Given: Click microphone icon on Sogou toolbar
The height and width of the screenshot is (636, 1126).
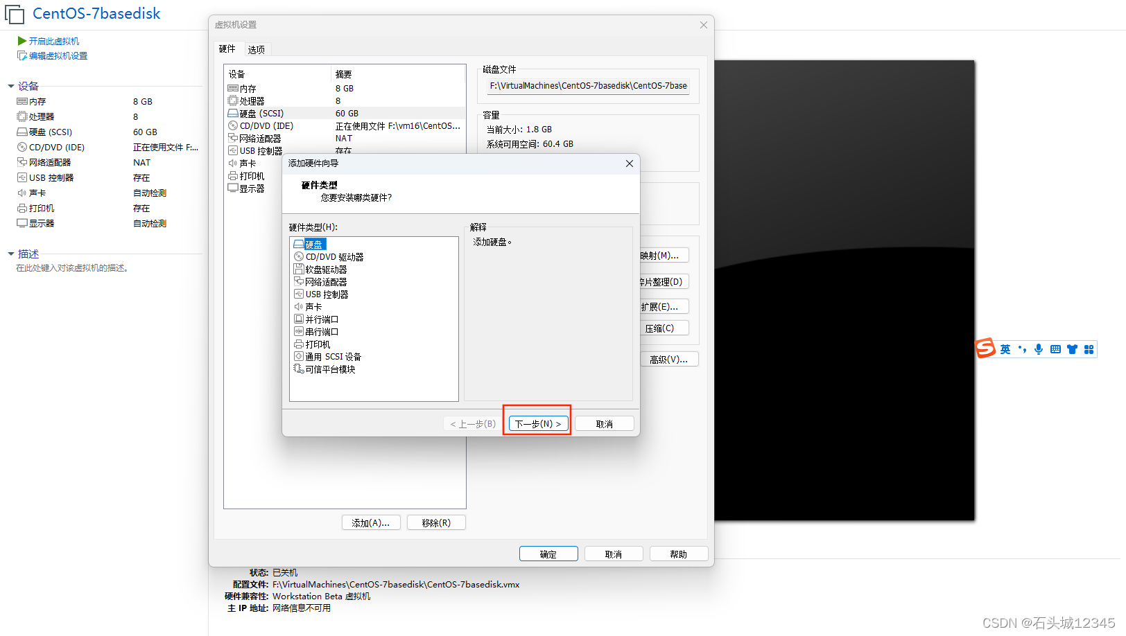Looking at the screenshot, I should point(1039,349).
